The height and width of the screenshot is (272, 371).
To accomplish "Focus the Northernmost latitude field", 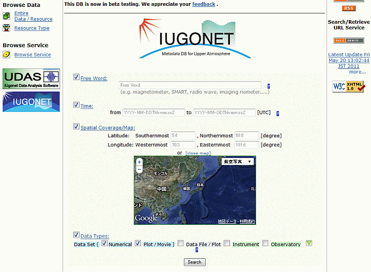I will (x=246, y=135).
